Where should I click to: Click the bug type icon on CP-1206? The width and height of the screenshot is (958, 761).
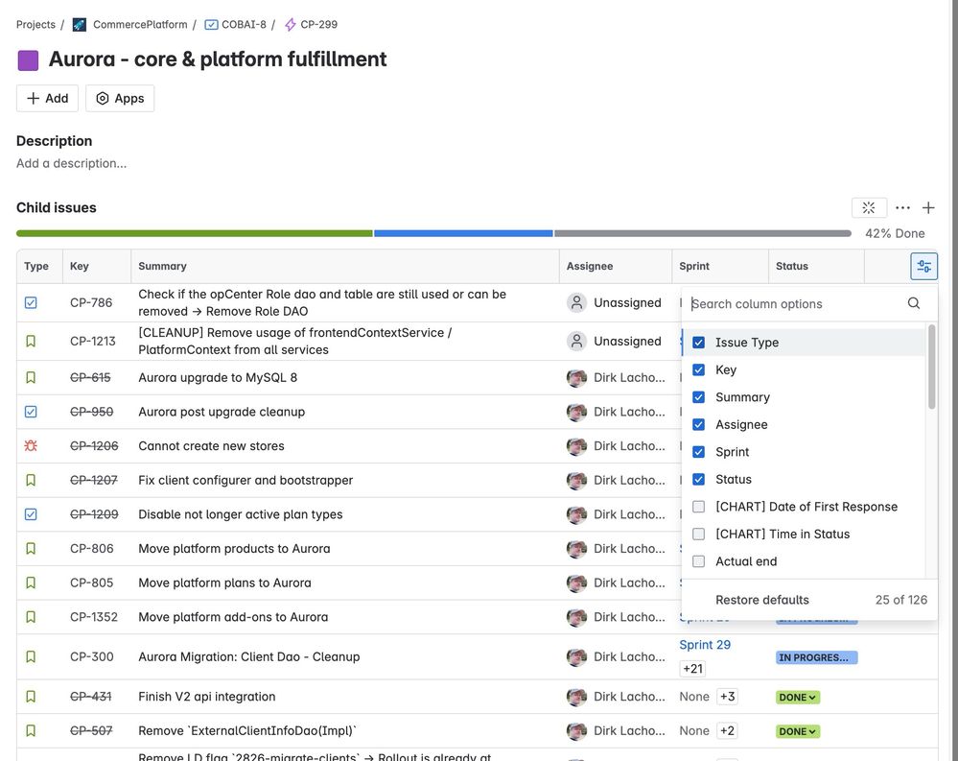(x=29, y=444)
